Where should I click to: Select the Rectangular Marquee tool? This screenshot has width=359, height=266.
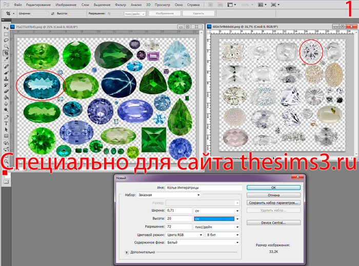tap(6, 33)
